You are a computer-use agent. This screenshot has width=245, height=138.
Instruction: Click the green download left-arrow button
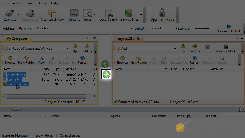[105, 64]
